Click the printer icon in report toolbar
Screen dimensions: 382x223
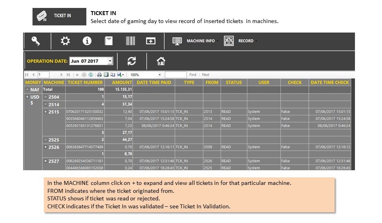coord(99,75)
